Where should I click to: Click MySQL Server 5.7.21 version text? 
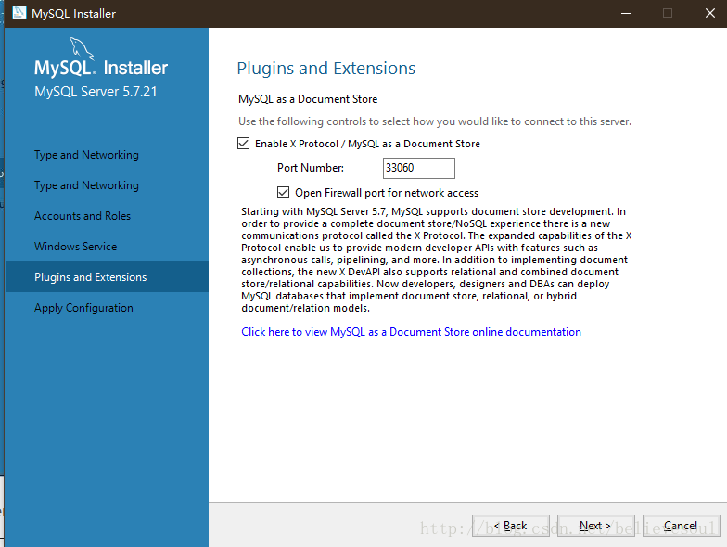(x=96, y=91)
